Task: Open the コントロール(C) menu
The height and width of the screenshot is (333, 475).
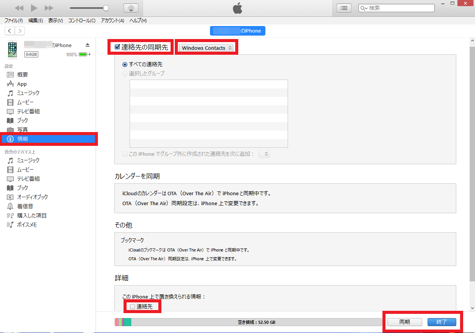Action: click(82, 20)
